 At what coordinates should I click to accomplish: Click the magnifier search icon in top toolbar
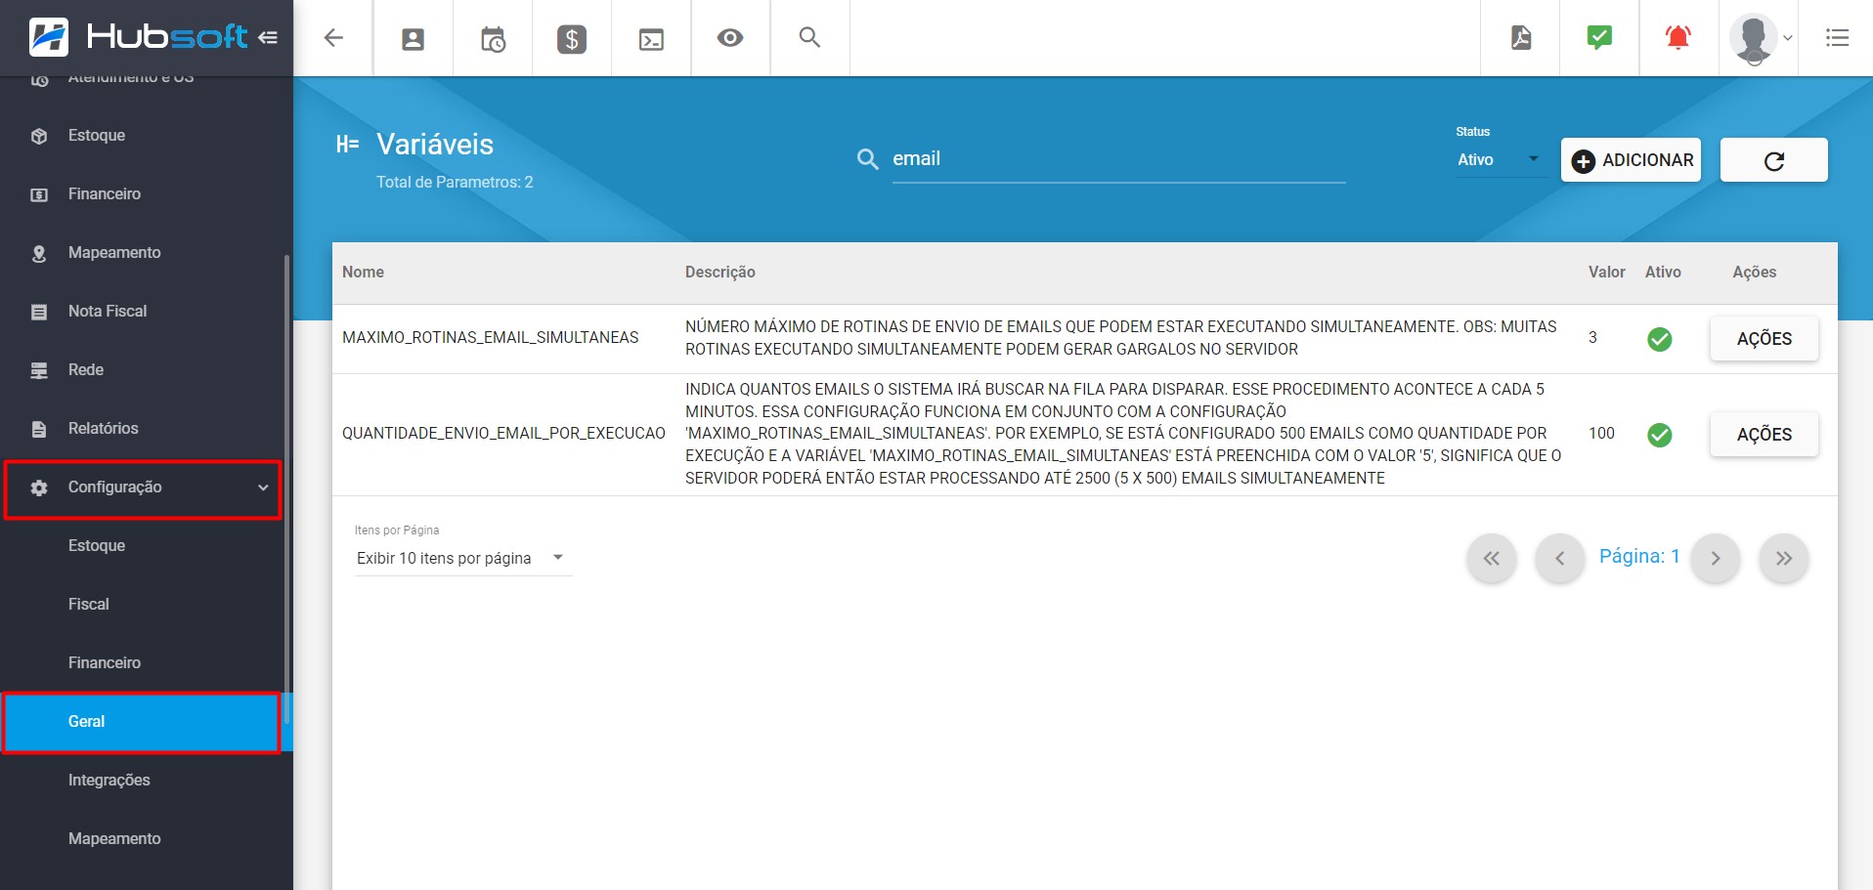click(x=809, y=37)
